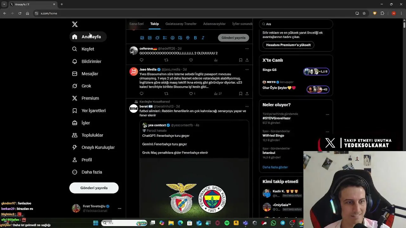Open Keşfet search page
Viewport: 406px width, 228px height.
(83, 49)
